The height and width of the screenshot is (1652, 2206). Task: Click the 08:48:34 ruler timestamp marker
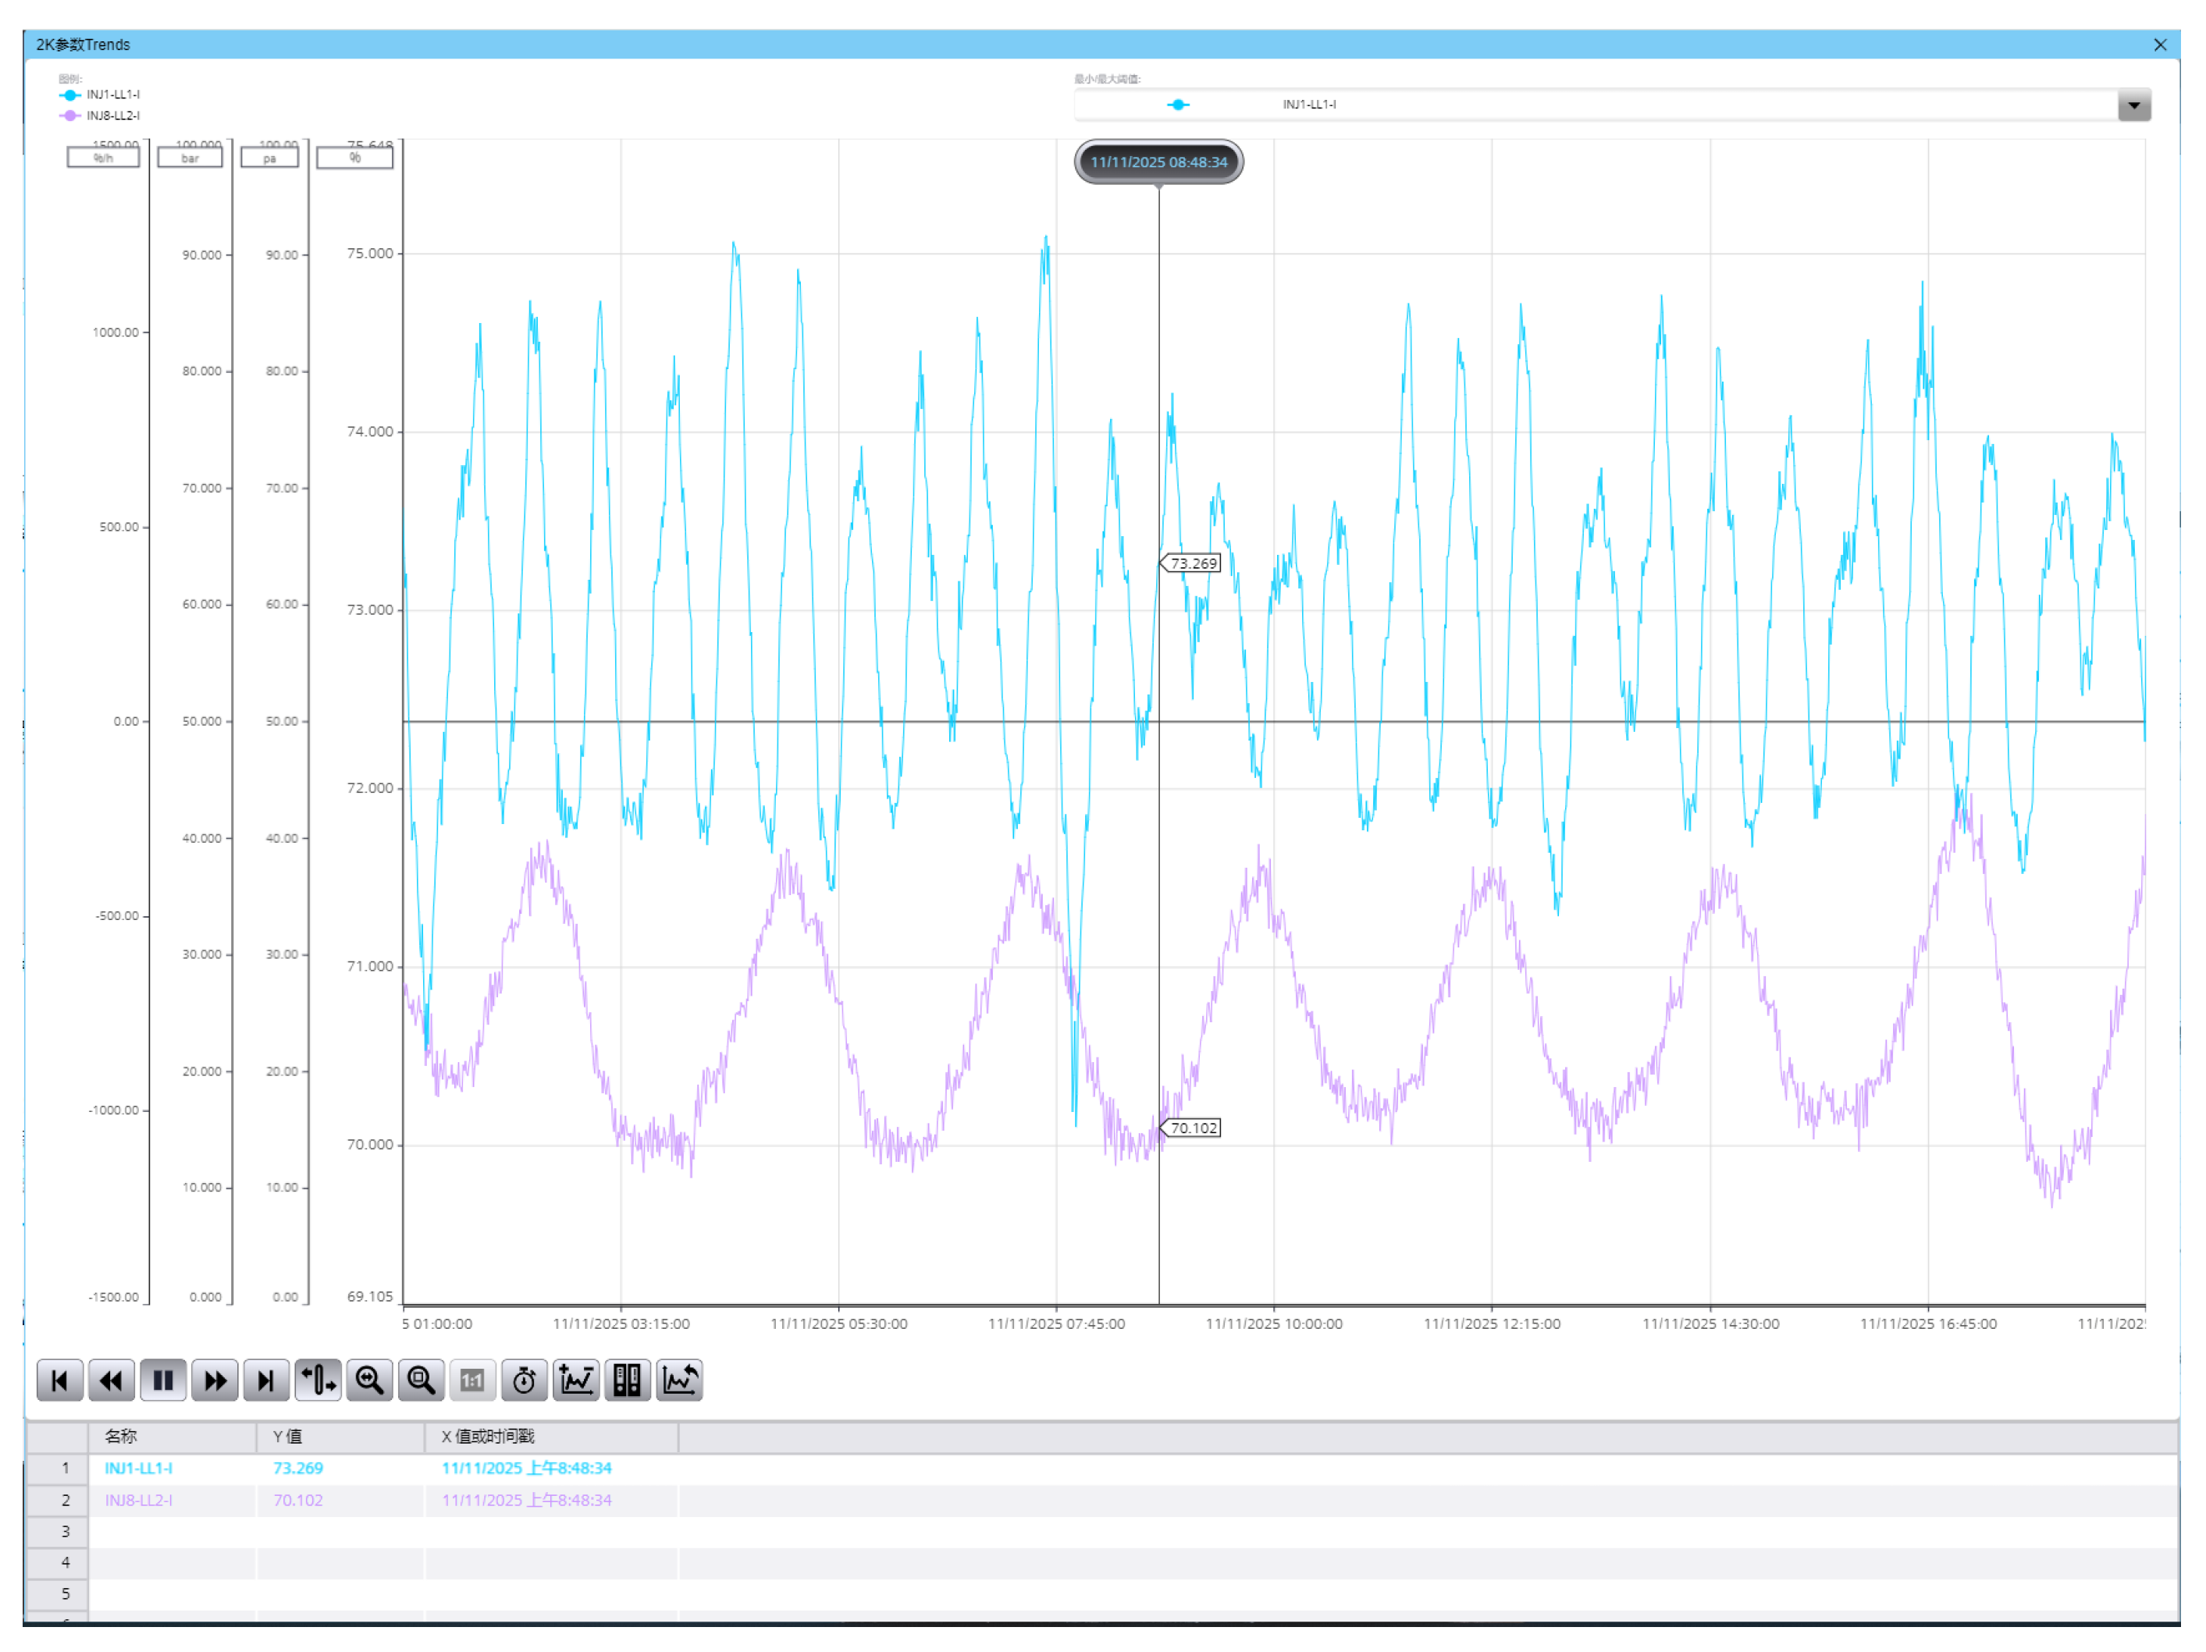[x=1159, y=162]
